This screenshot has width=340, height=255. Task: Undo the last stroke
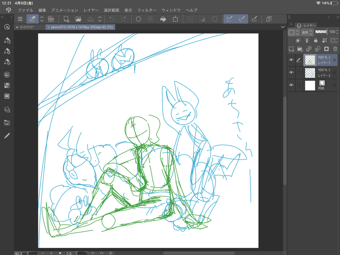pos(111,19)
